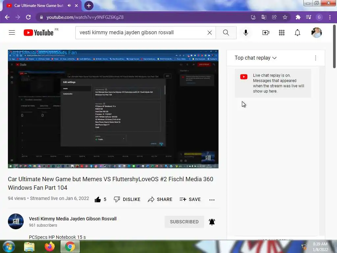Bookmark this page with the star
The width and height of the screenshot is (337, 253).
point(285,17)
